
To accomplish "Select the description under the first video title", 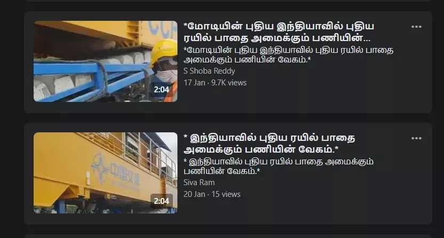I will 289,55.
